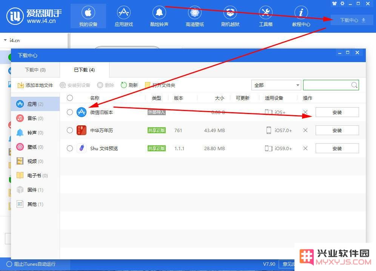Open 工具箱 toolbox
The width and height of the screenshot is (376, 271).
266,16
